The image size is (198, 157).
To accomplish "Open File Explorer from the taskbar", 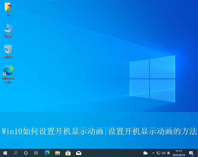I will click(57, 153).
